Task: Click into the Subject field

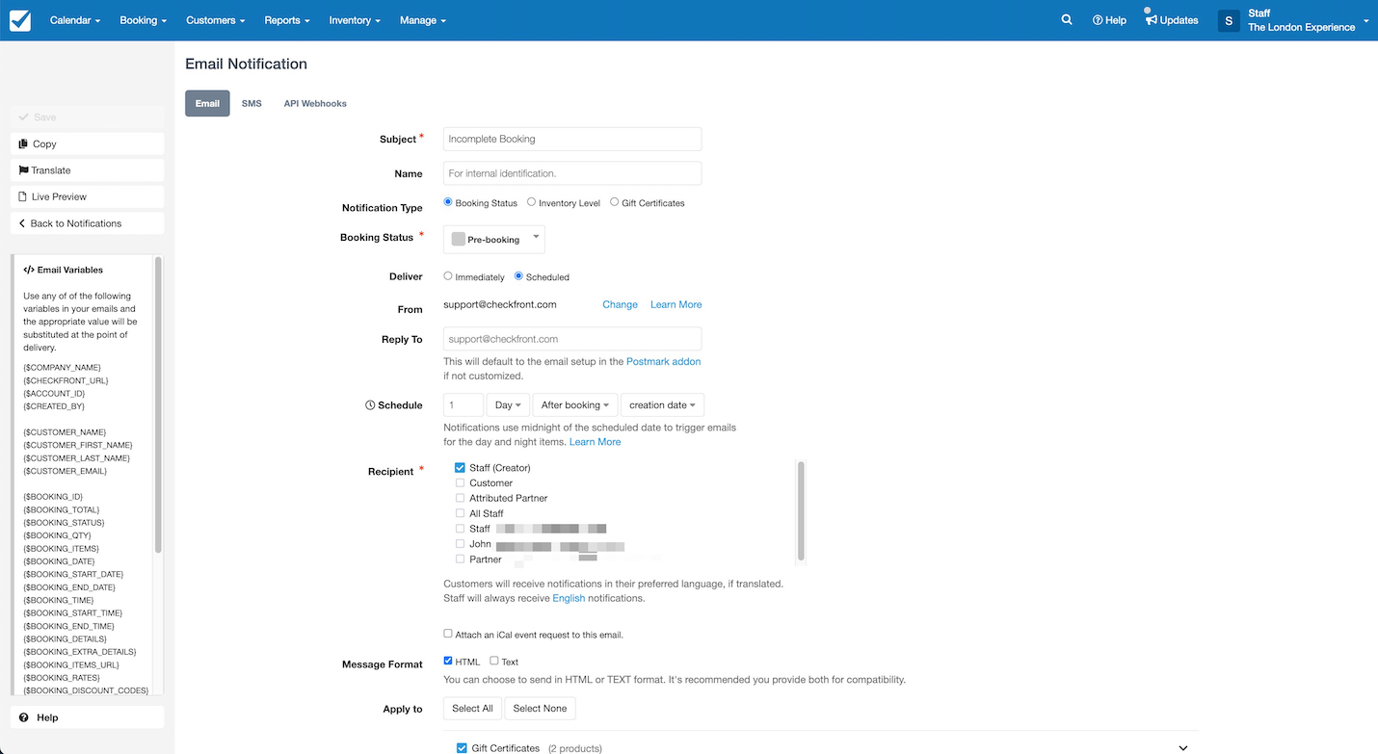Action: pos(572,139)
